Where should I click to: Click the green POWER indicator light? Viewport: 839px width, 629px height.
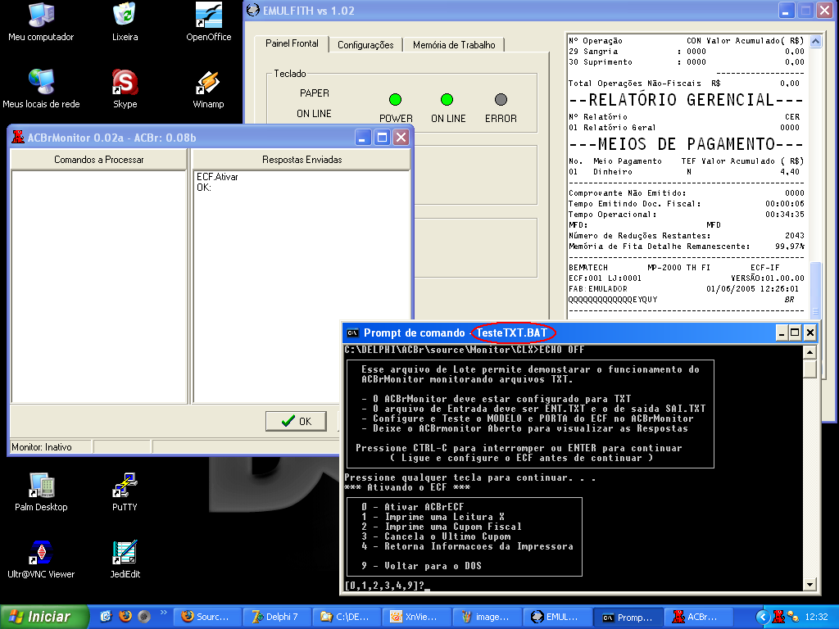[396, 100]
